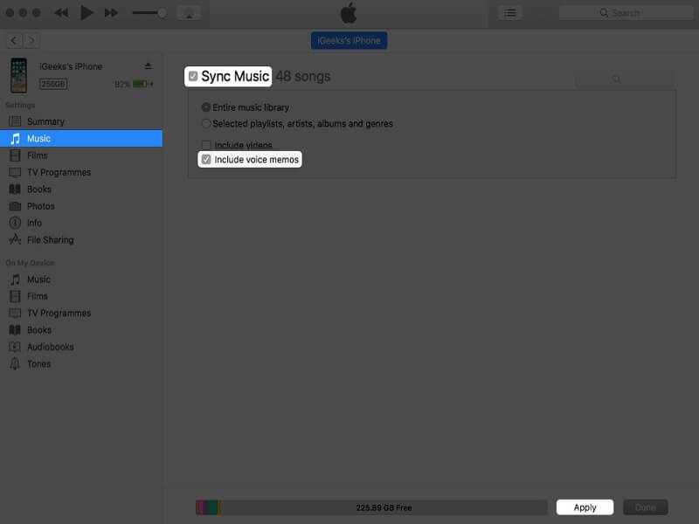Go back with the left chevron
This screenshot has width=699, height=524.
coord(14,40)
